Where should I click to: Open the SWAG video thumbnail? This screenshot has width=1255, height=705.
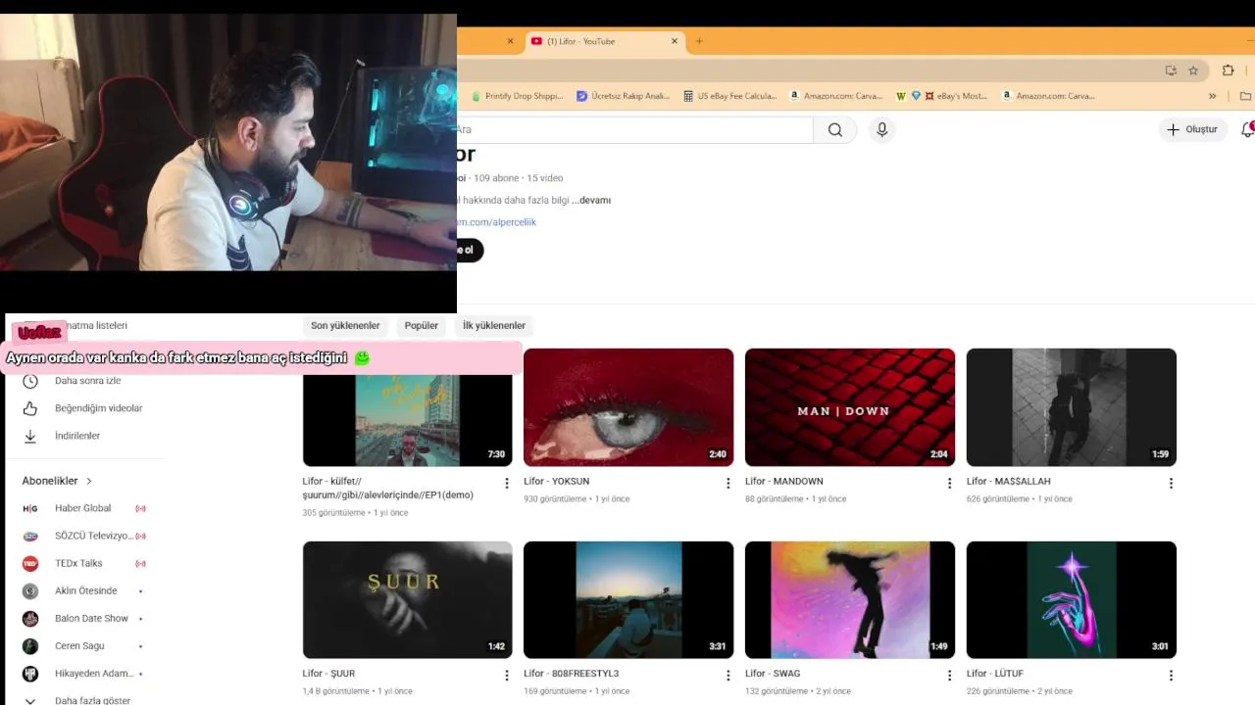click(x=850, y=600)
